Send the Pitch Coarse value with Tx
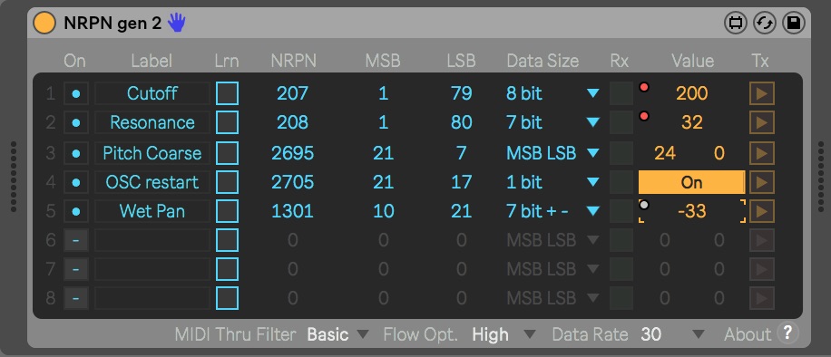Image resolution: width=831 pixels, height=357 pixels. pos(761,153)
